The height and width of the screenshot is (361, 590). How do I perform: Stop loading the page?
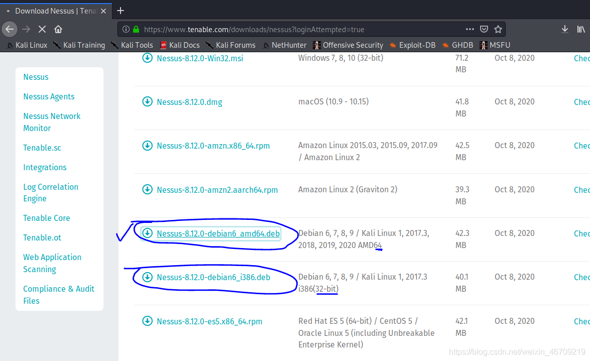tap(42, 29)
